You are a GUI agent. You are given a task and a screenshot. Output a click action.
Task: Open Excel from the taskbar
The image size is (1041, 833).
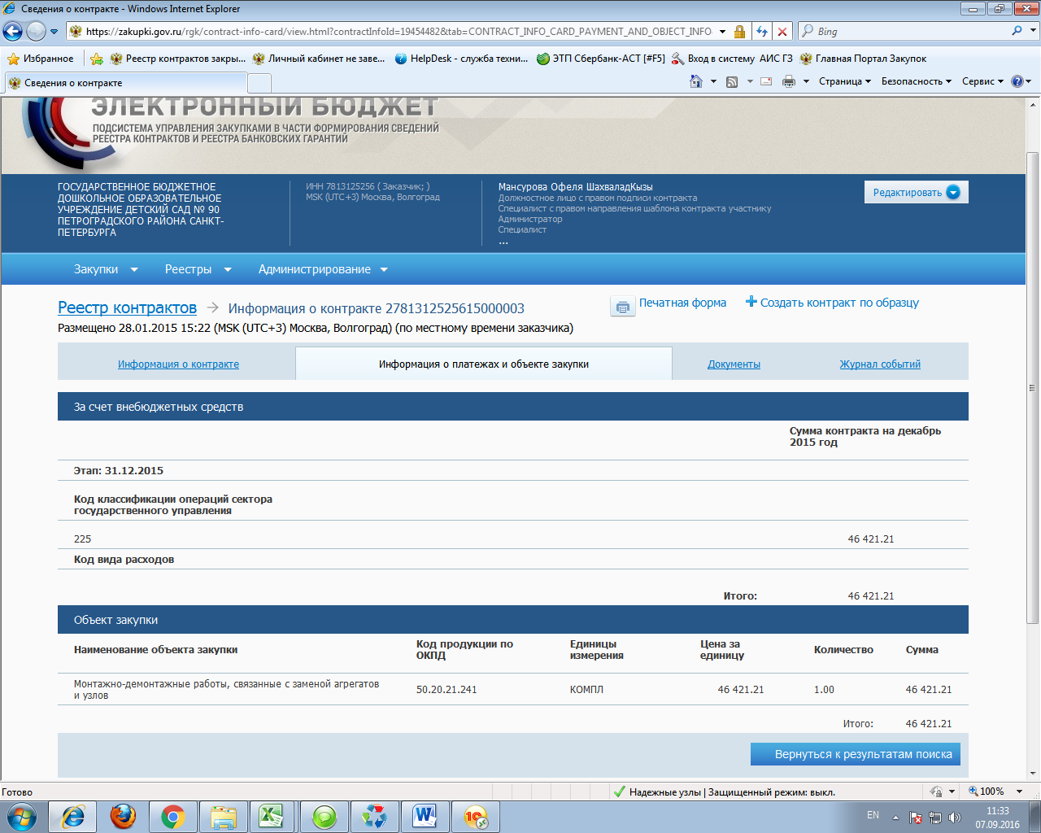[272, 817]
